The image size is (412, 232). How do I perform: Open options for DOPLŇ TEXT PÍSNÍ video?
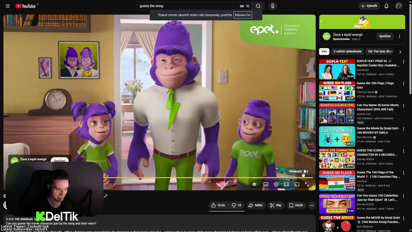[403, 62]
